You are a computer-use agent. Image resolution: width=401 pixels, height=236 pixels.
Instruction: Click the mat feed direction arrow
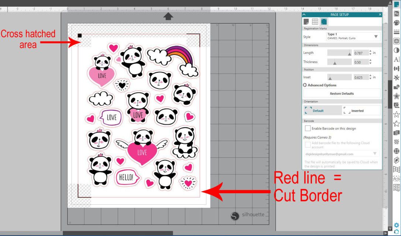(x=168, y=17)
